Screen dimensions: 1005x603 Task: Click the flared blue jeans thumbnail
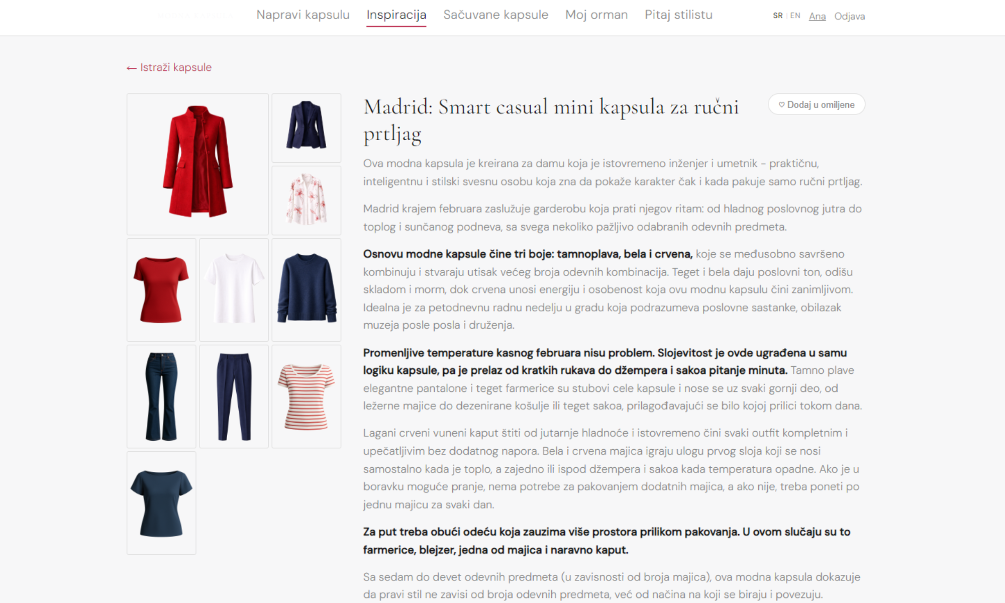tap(161, 396)
